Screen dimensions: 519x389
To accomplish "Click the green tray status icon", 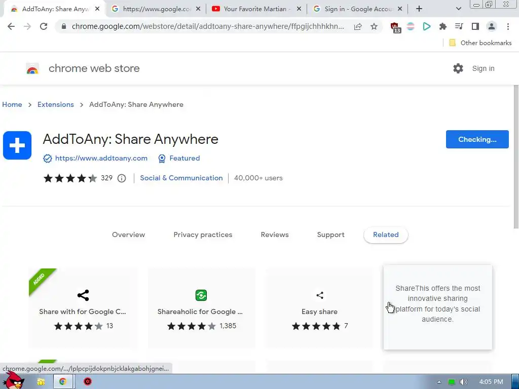I will pos(452,382).
